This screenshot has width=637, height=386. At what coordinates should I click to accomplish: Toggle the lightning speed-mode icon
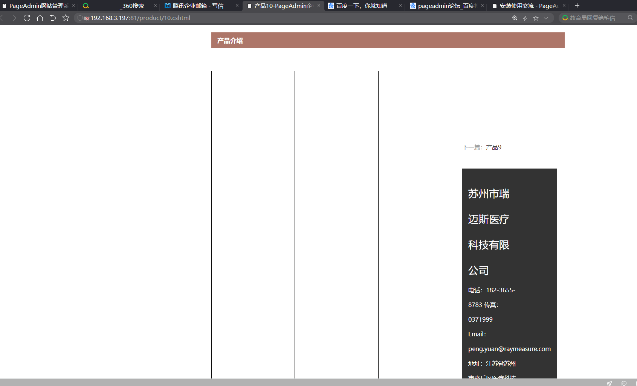(x=525, y=18)
